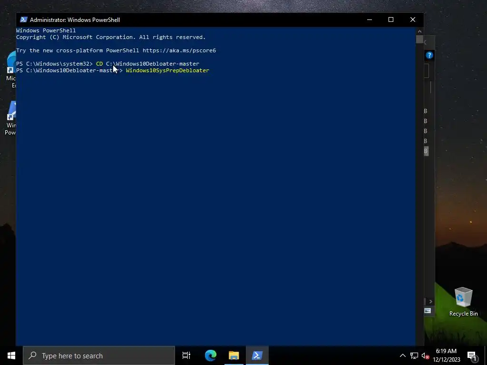Launch Microsoft Edge from the taskbar
487x365 pixels.
coord(211,355)
